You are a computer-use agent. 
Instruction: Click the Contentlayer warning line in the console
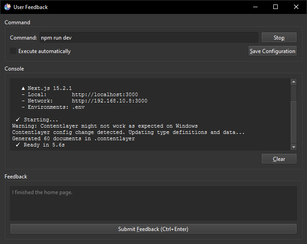[x=105, y=126]
